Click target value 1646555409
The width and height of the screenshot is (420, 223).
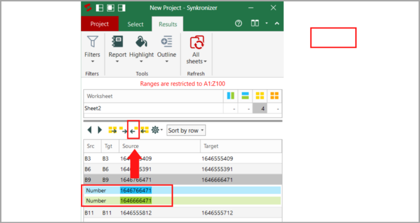217,158
